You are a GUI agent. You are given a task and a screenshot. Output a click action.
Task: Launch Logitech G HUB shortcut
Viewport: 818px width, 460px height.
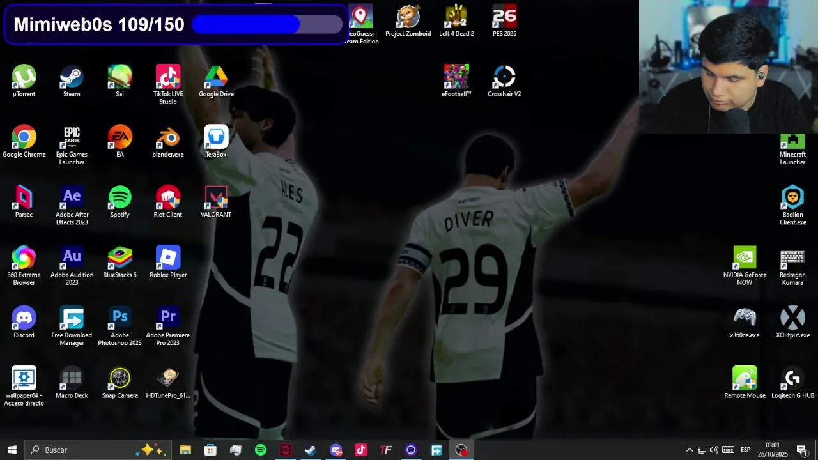point(792,383)
